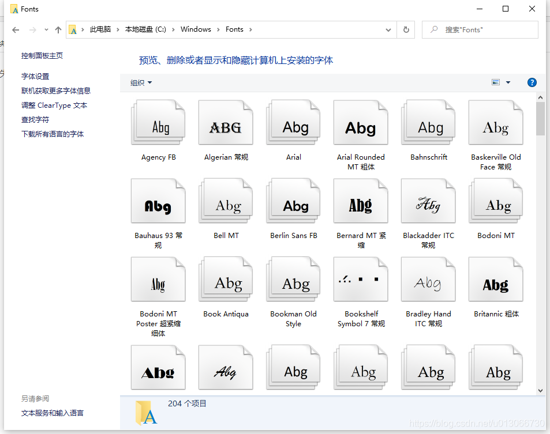The image size is (550, 434).
Task: Select the Baskerville Old Face font icon
Action: coord(496,123)
